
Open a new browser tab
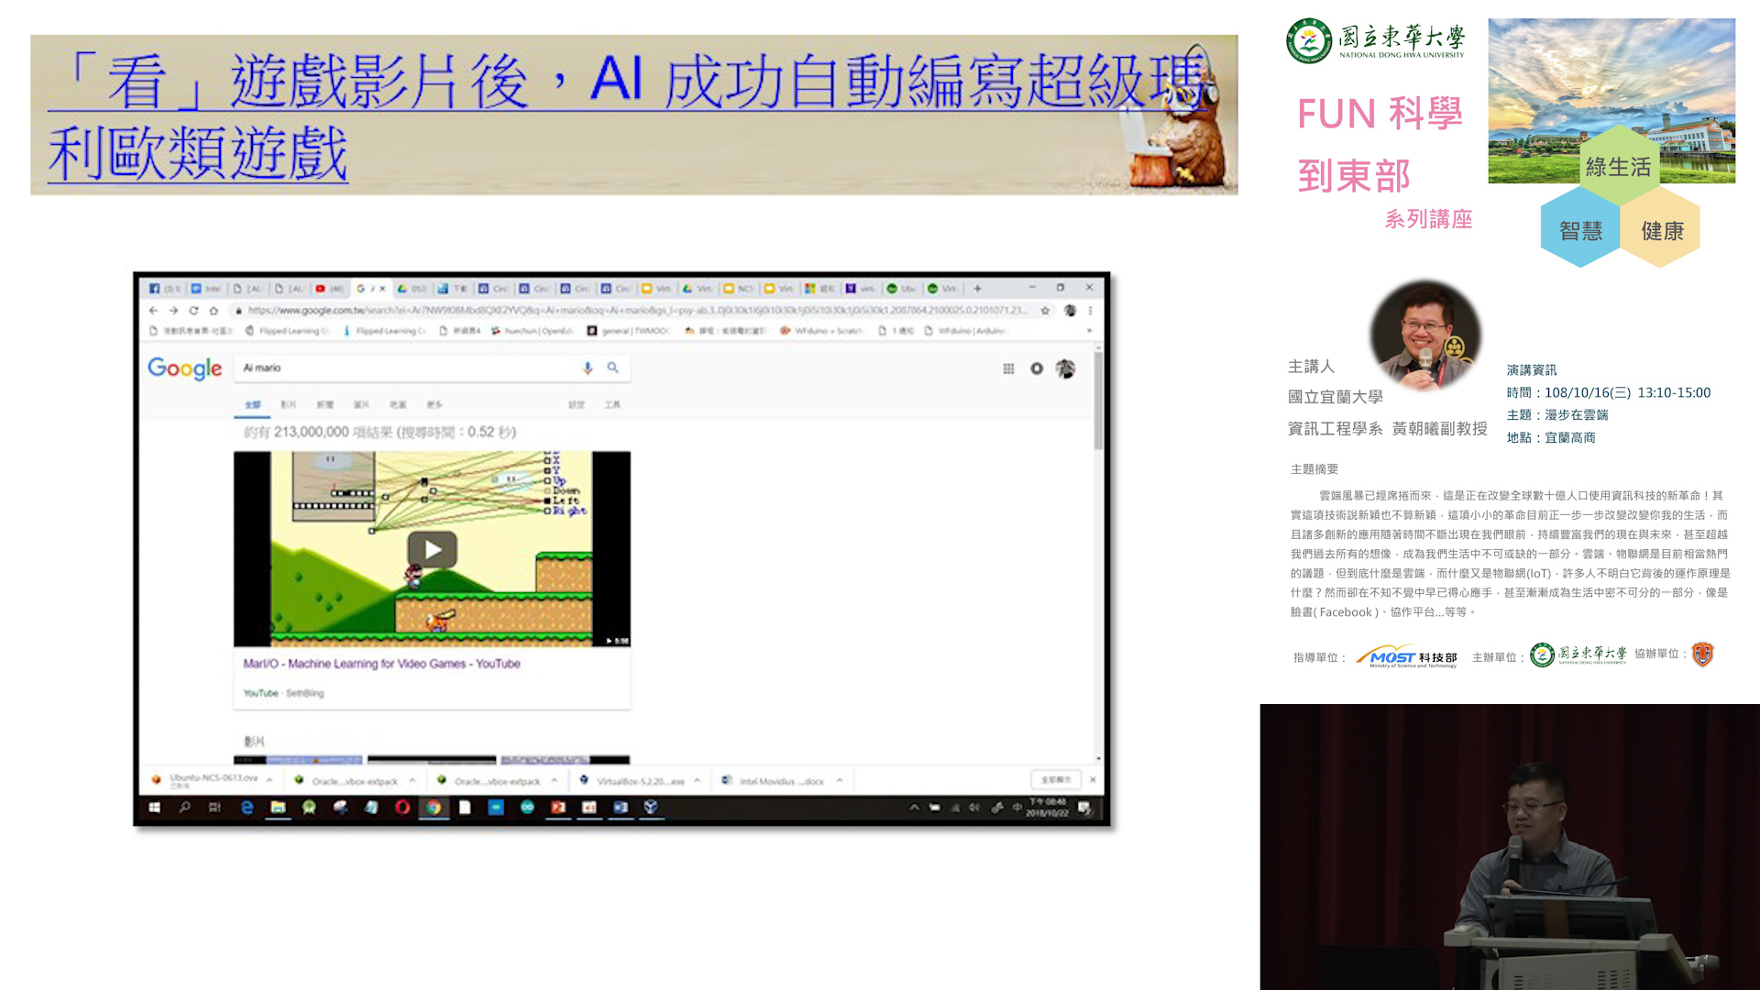977,288
